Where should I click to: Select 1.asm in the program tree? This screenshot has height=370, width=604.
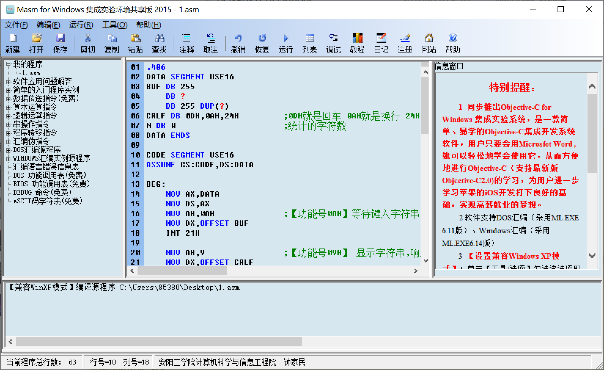(x=31, y=73)
